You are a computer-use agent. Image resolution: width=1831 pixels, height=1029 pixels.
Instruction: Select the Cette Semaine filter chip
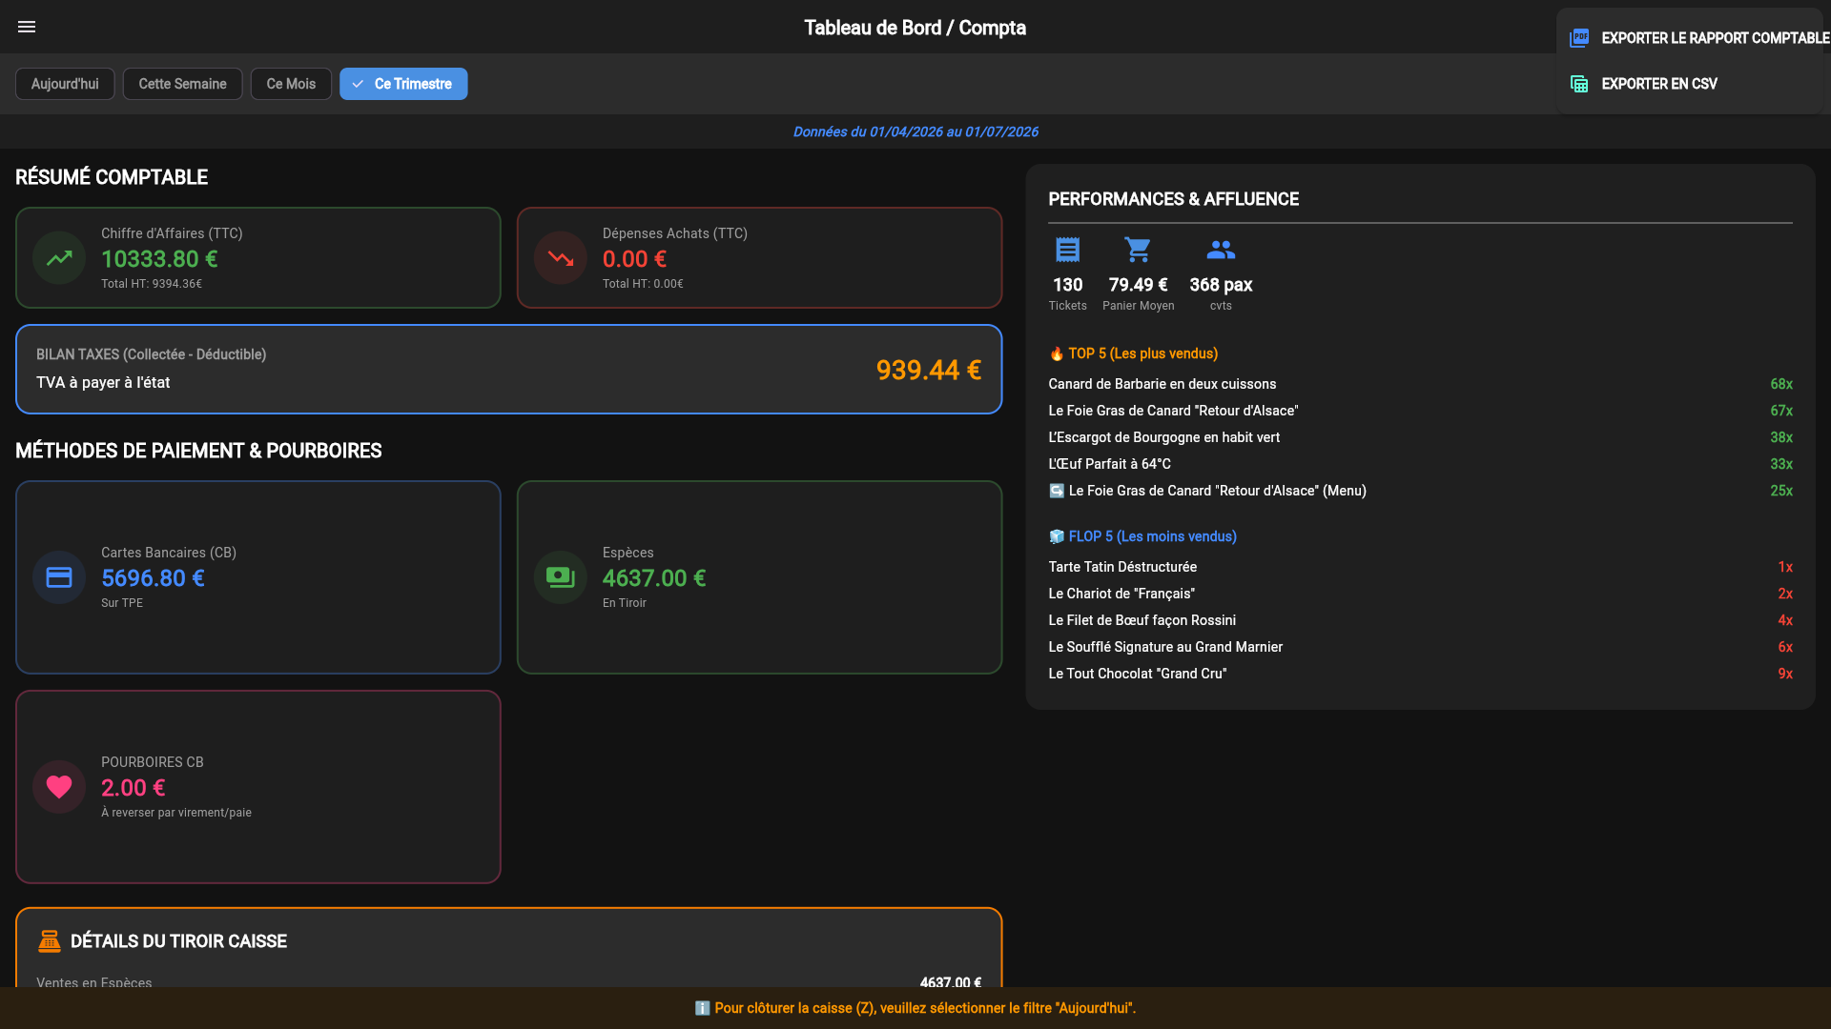(182, 84)
